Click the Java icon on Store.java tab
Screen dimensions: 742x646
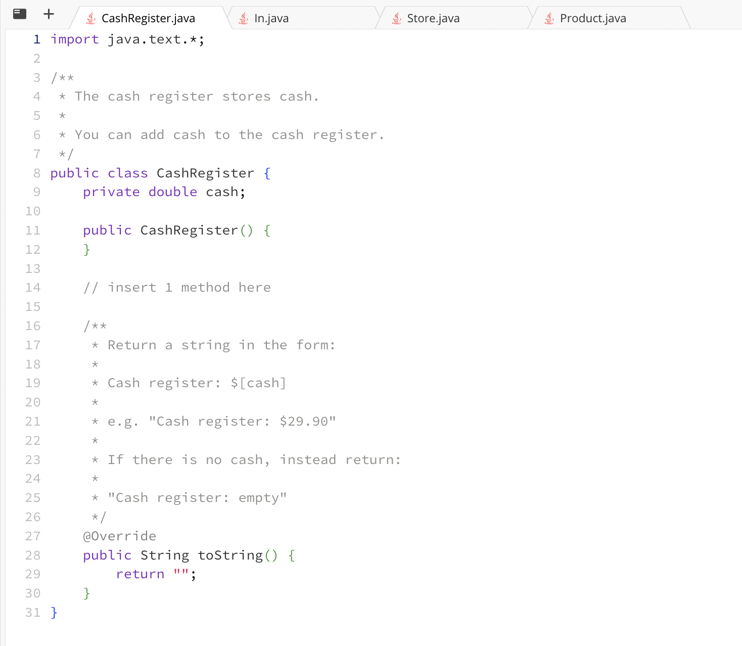[x=396, y=17]
